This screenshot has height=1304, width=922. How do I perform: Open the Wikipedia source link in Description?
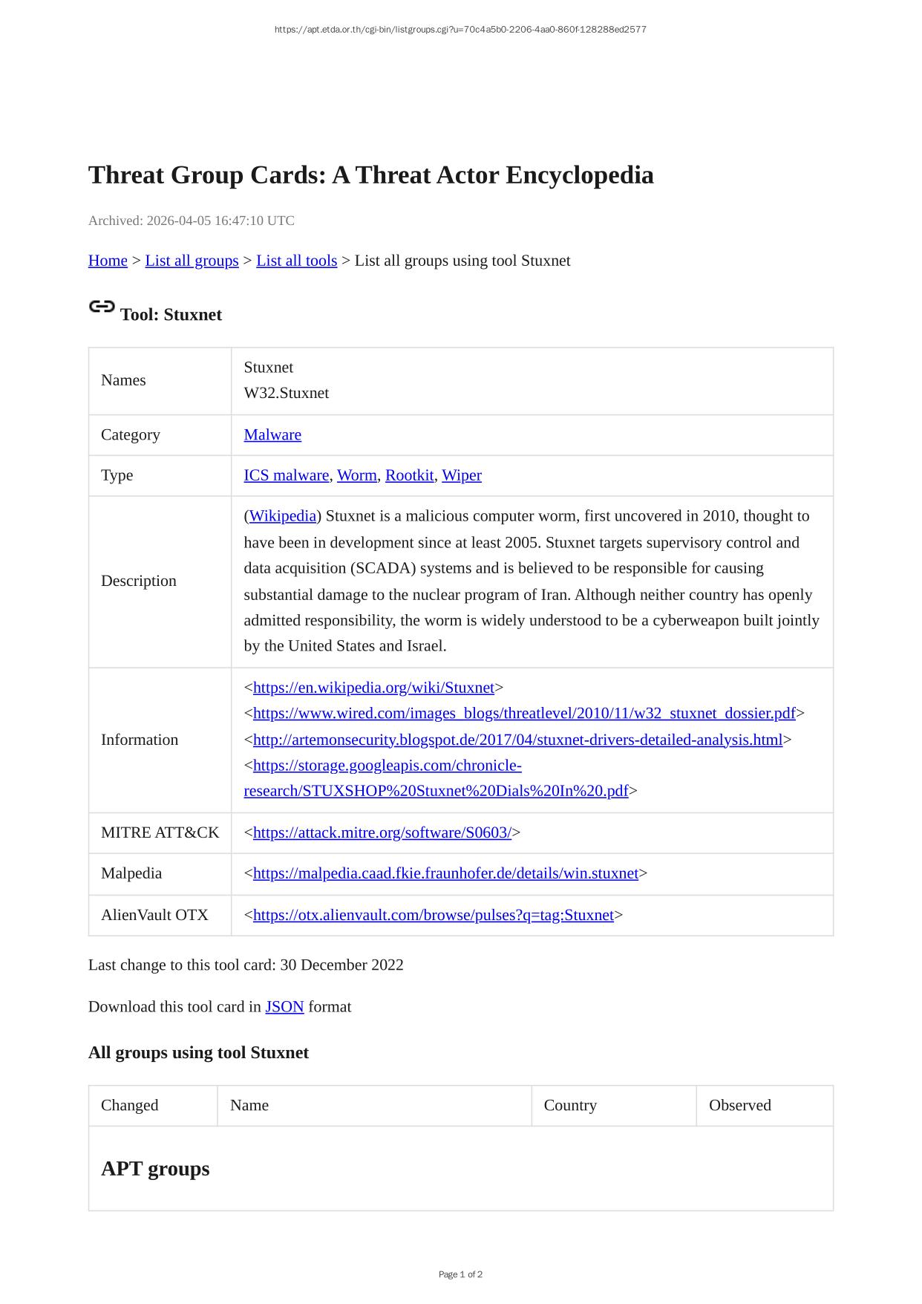pyautogui.click(x=283, y=516)
